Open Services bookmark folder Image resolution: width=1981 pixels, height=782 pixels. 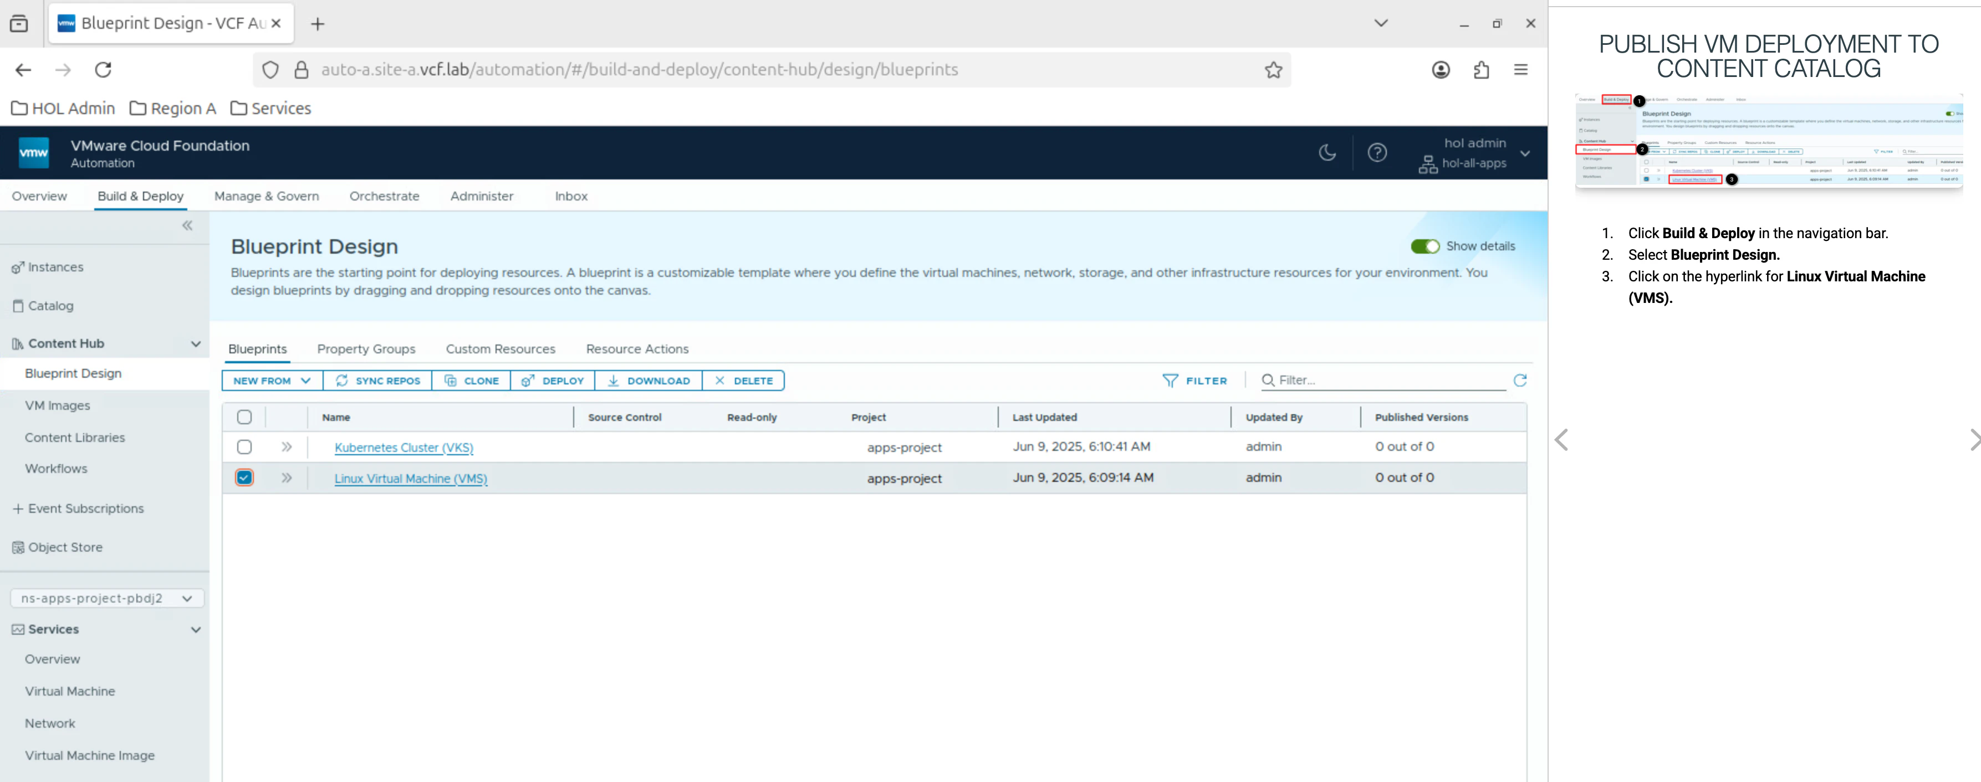270,109
